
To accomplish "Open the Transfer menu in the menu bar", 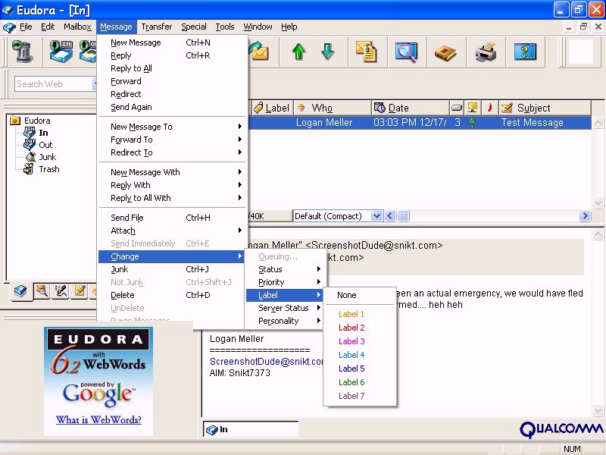I will (x=157, y=27).
